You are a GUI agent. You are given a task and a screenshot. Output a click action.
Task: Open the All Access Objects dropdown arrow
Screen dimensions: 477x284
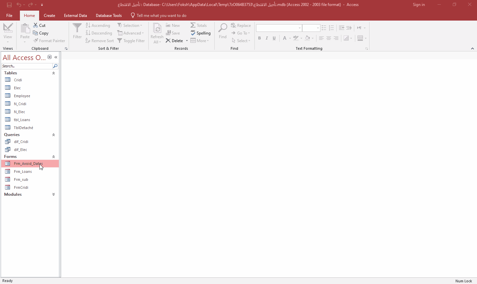click(49, 57)
